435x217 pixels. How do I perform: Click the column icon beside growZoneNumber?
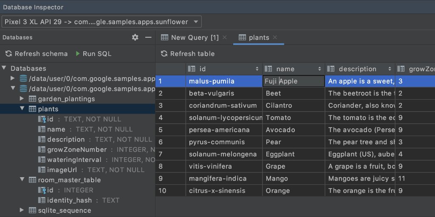click(42, 150)
